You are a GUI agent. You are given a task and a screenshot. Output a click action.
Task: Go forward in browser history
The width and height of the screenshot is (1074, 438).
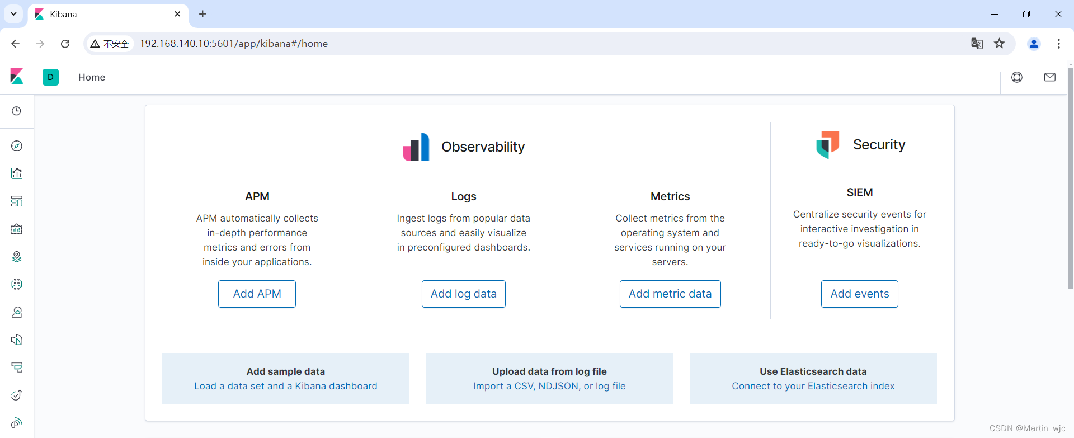click(40, 44)
